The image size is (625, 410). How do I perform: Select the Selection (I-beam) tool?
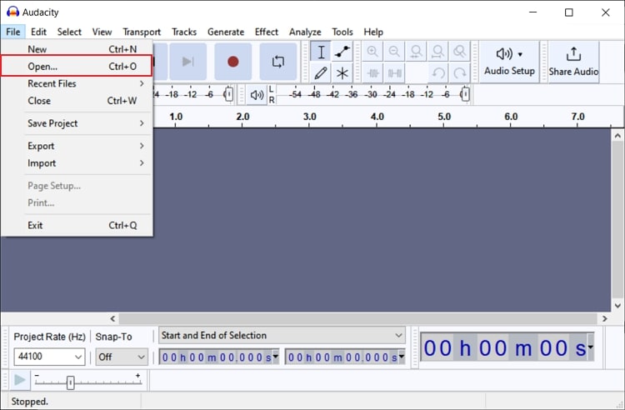tap(321, 52)
